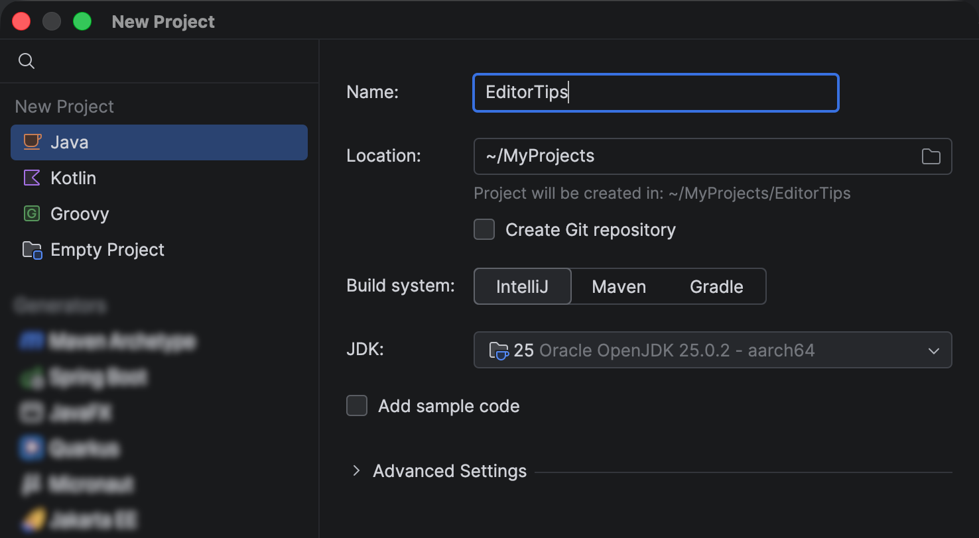The image size is (979, 538).
Task: Click the Advanced Settings label
Action: pyautogui.click(x=450, y=471)
